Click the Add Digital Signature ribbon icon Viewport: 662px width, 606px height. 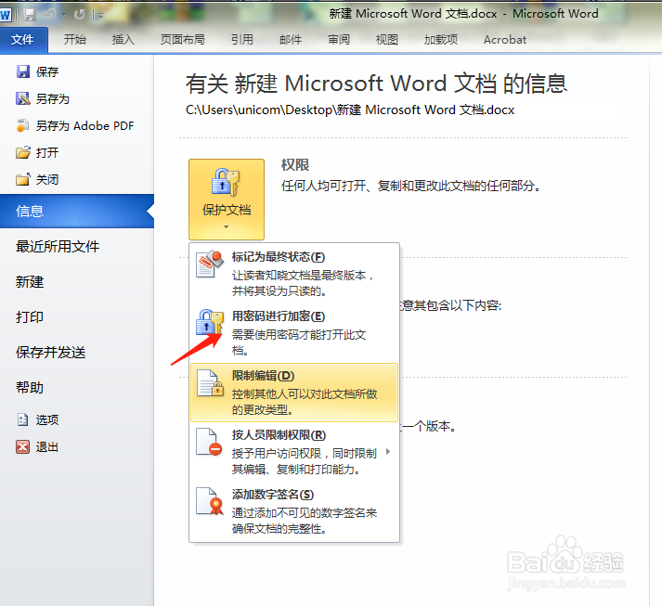pyautogui.click(x=210, y=501)
